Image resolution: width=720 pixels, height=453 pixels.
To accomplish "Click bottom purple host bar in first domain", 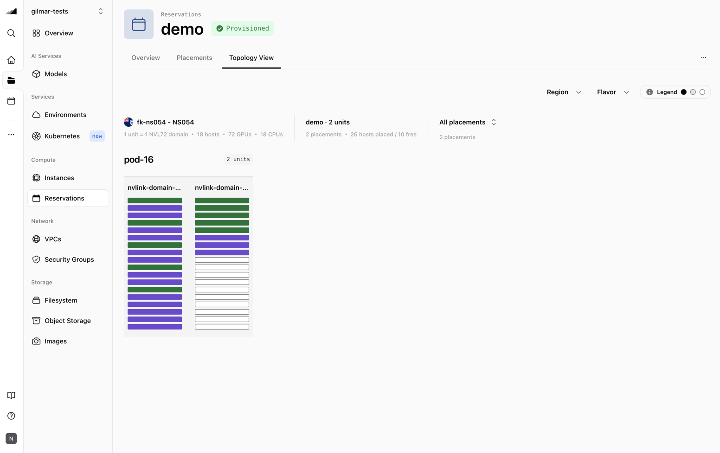I will pyautogui.click(x=154, y=327).
